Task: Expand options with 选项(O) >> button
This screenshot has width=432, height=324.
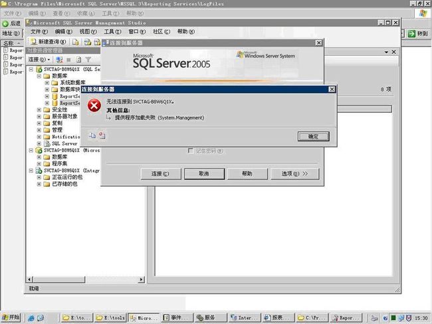Action: [x=294, y=174]
